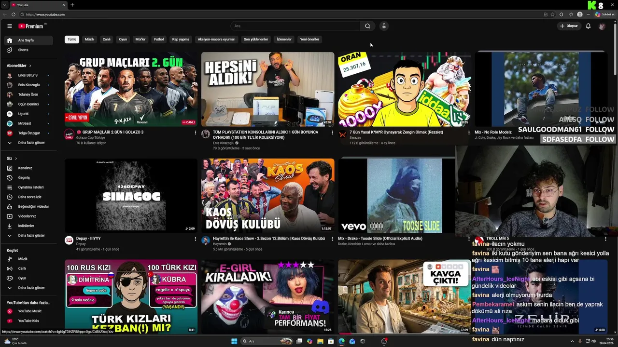618x347 pixels.
Task: Open the Enis Kirazoglu channel name under video
Action: coord(224,143)
